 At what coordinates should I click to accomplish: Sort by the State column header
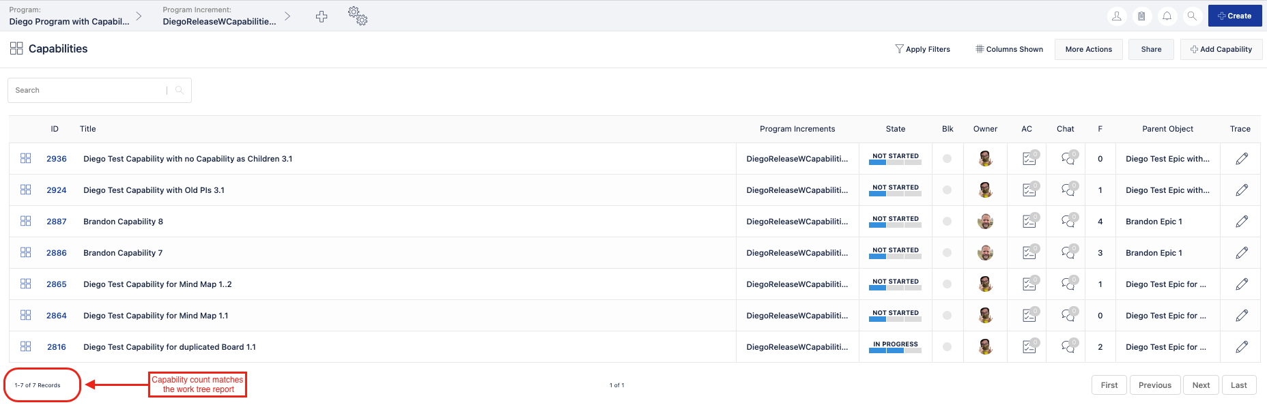tap(896, 129)
